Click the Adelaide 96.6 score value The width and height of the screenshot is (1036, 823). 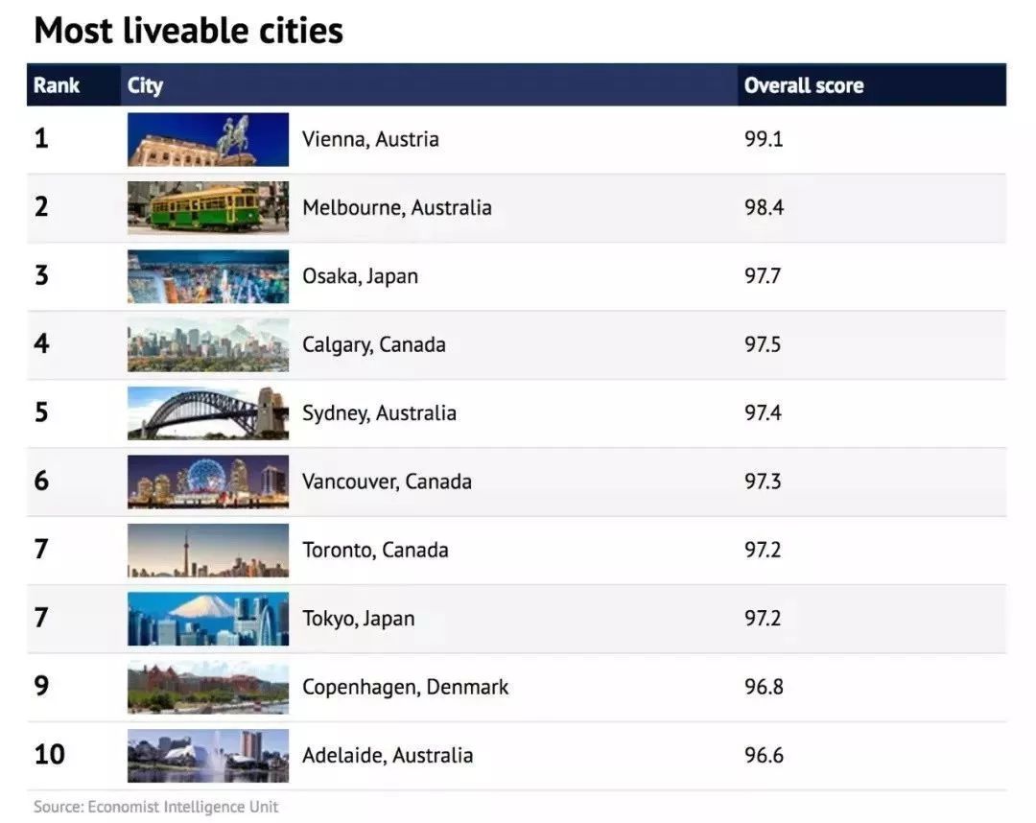pyautogui.click(x=764, y=755)
